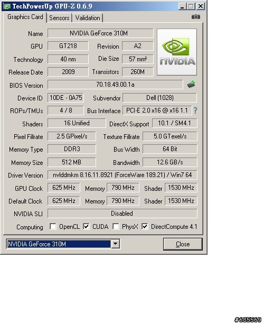The height and width of the screenshot is (324, 264).
Task: Click the Driver Version field nvlddmkm 8.16.11.8921
Action: tap(122, 175)
